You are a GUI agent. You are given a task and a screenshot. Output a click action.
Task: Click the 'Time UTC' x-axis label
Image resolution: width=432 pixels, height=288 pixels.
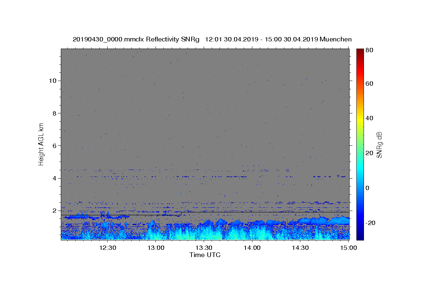click(205, 255)
